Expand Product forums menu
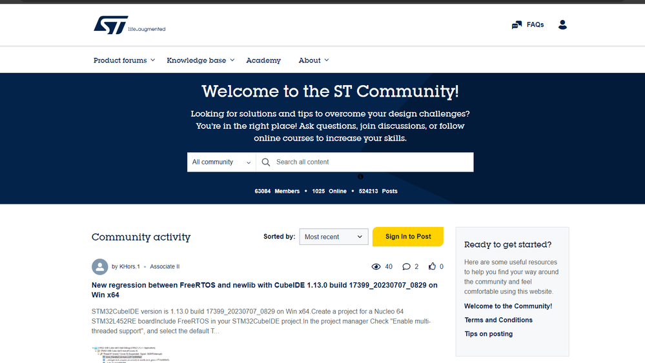Viewport: 645px width, 363px height. point(124,61)
